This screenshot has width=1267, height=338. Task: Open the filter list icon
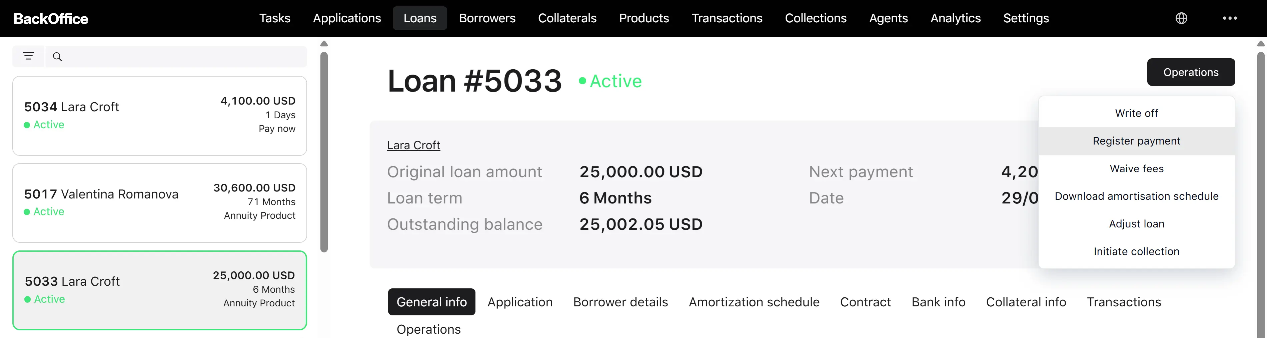29,57
